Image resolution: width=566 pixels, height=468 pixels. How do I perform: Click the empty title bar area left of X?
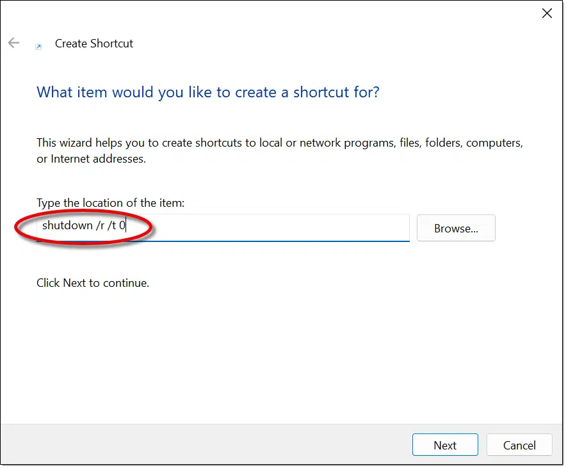pos(320,13)
